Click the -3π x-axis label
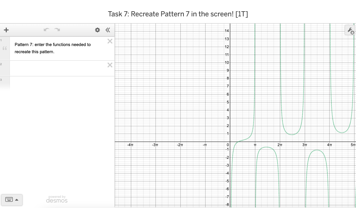Image resolution: width=356 pixels, height=208 pixels. (155, 145)
